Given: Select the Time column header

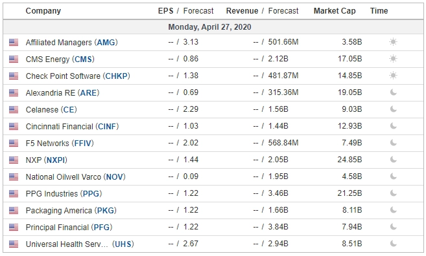Looking at the screenshot, I should 379,11.
